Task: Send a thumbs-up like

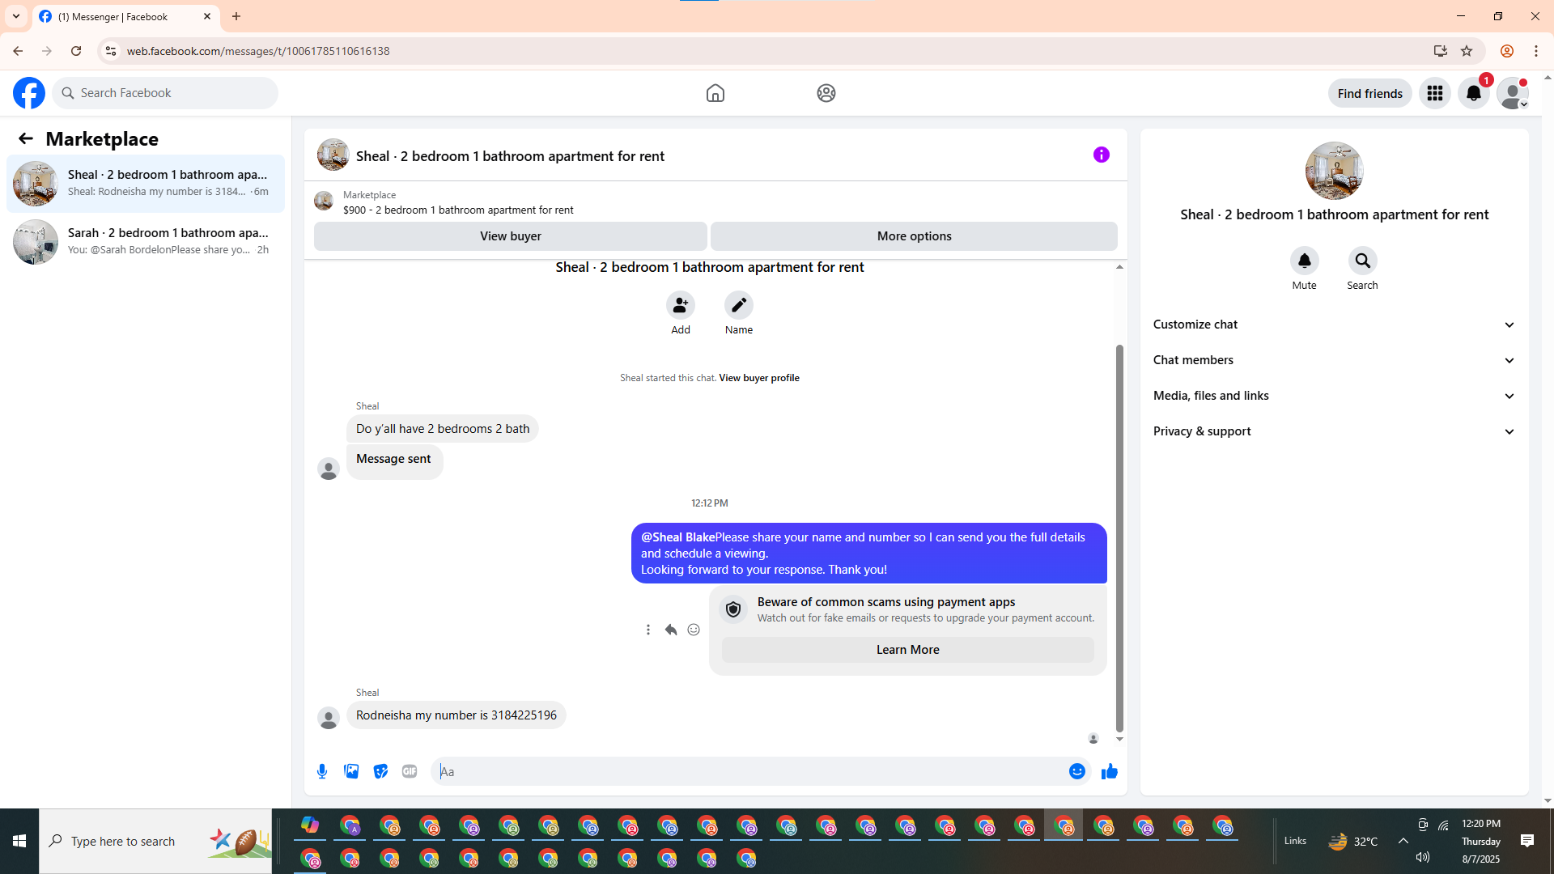Action: coord(1109,771)
